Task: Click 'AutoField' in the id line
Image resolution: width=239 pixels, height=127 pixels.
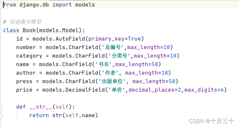Action: (70, 39)
